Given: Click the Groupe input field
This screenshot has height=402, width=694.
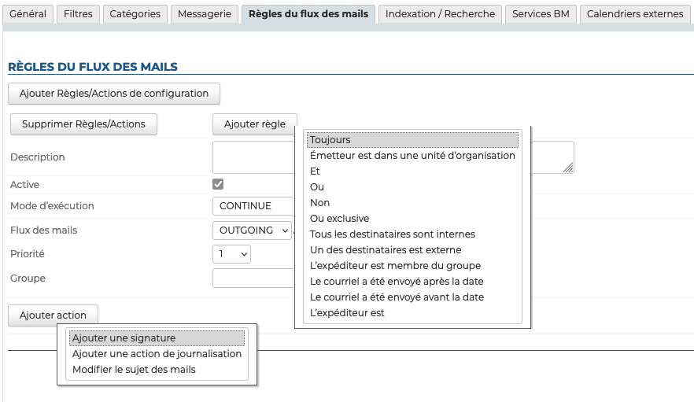Looking at the screenshot, I should [x=252, y=278].
